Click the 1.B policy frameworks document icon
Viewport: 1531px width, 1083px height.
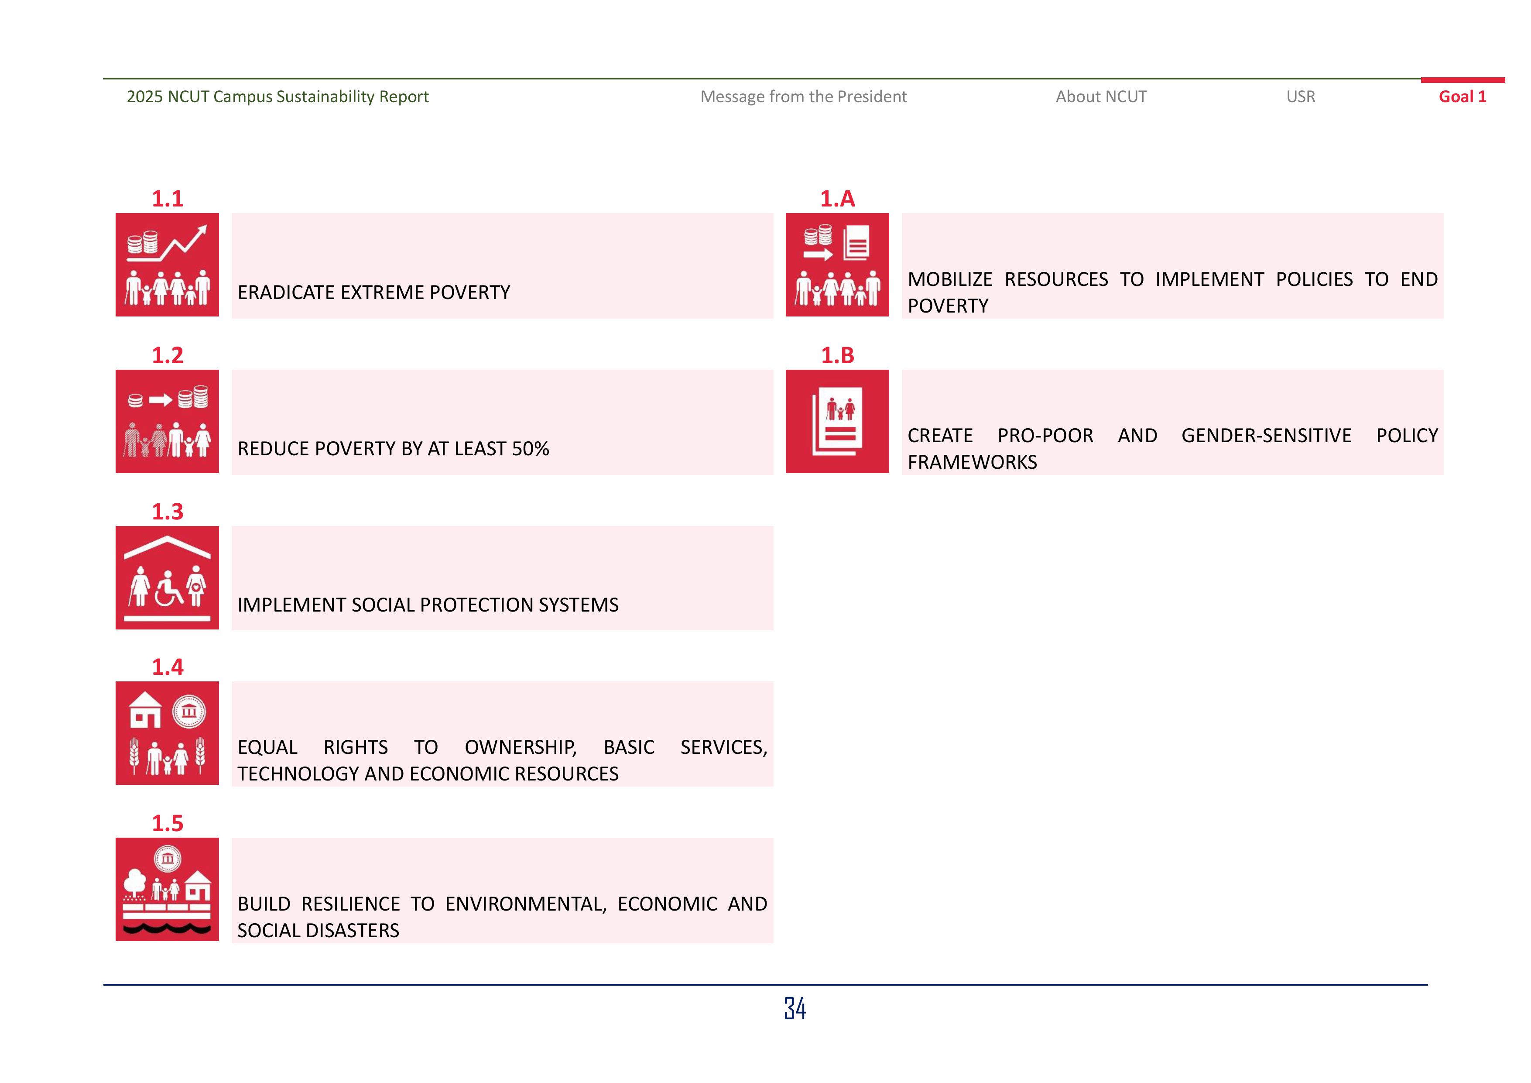coord(837,421)
